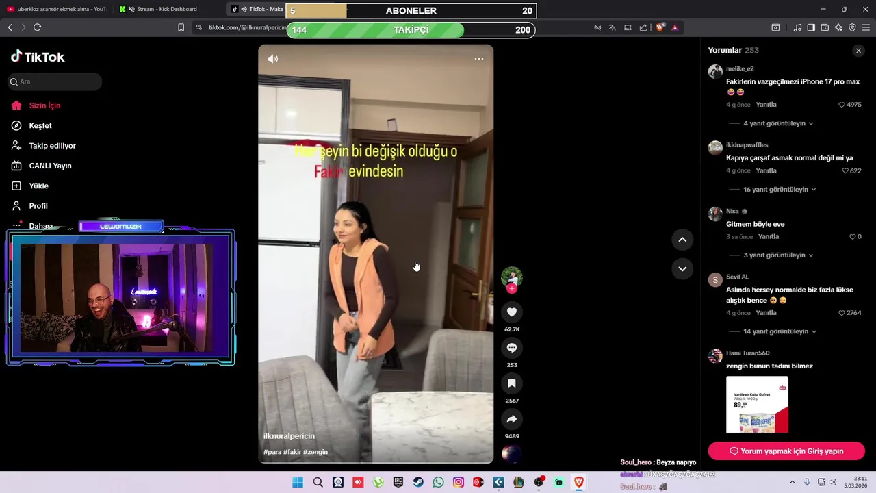
Task: Reload the page
Action: pyautogui.click(x=37, y=27)
